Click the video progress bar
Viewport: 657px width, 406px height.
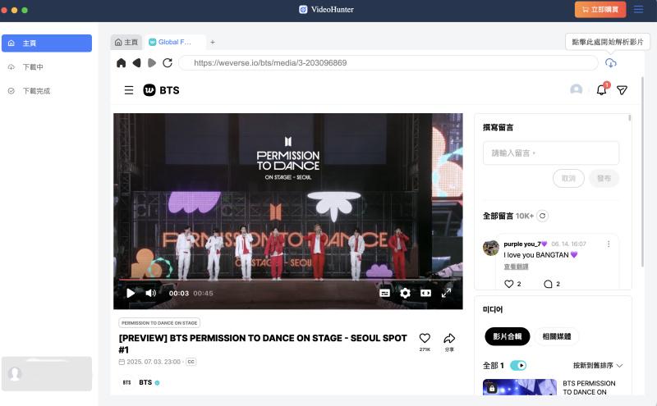tap(288, 279)
